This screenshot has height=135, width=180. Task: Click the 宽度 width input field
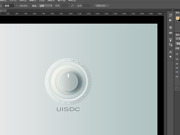click(x=64, y=6)
